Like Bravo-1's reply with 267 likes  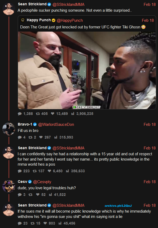tap(41, 137)
